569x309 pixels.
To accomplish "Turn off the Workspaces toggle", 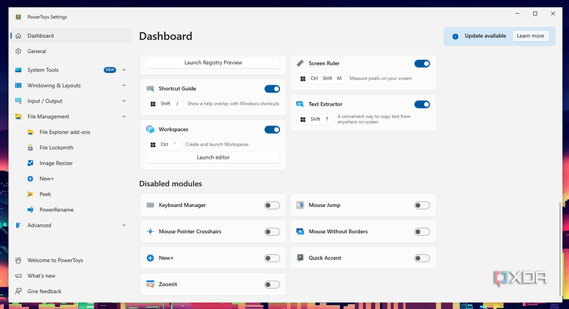I will pos(272,130).
